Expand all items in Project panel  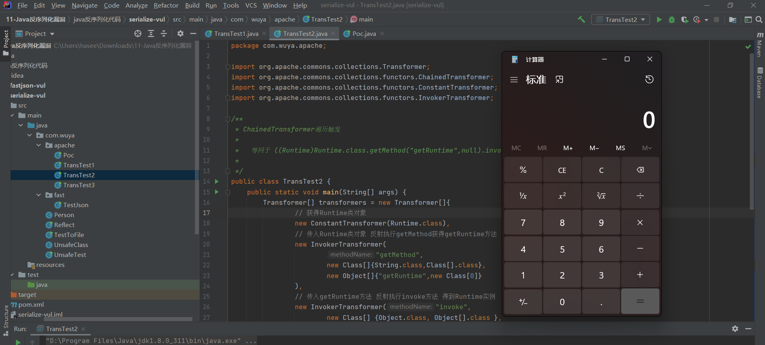pyautogui.click(x=151, y=33)
